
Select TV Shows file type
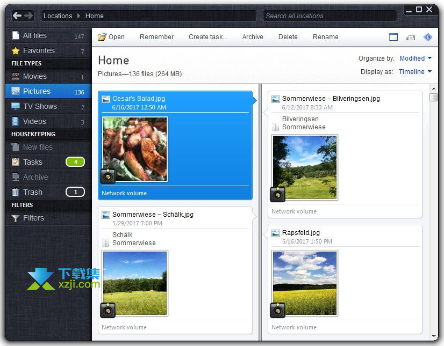pyautogui.click(x=40, y=106)
